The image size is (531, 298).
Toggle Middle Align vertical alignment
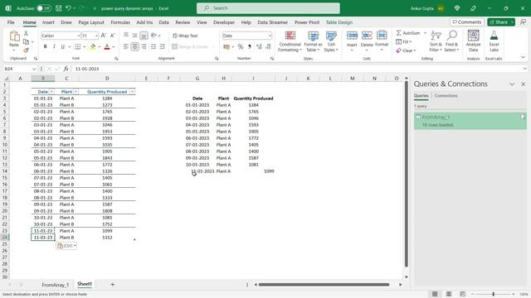[134, 36]
